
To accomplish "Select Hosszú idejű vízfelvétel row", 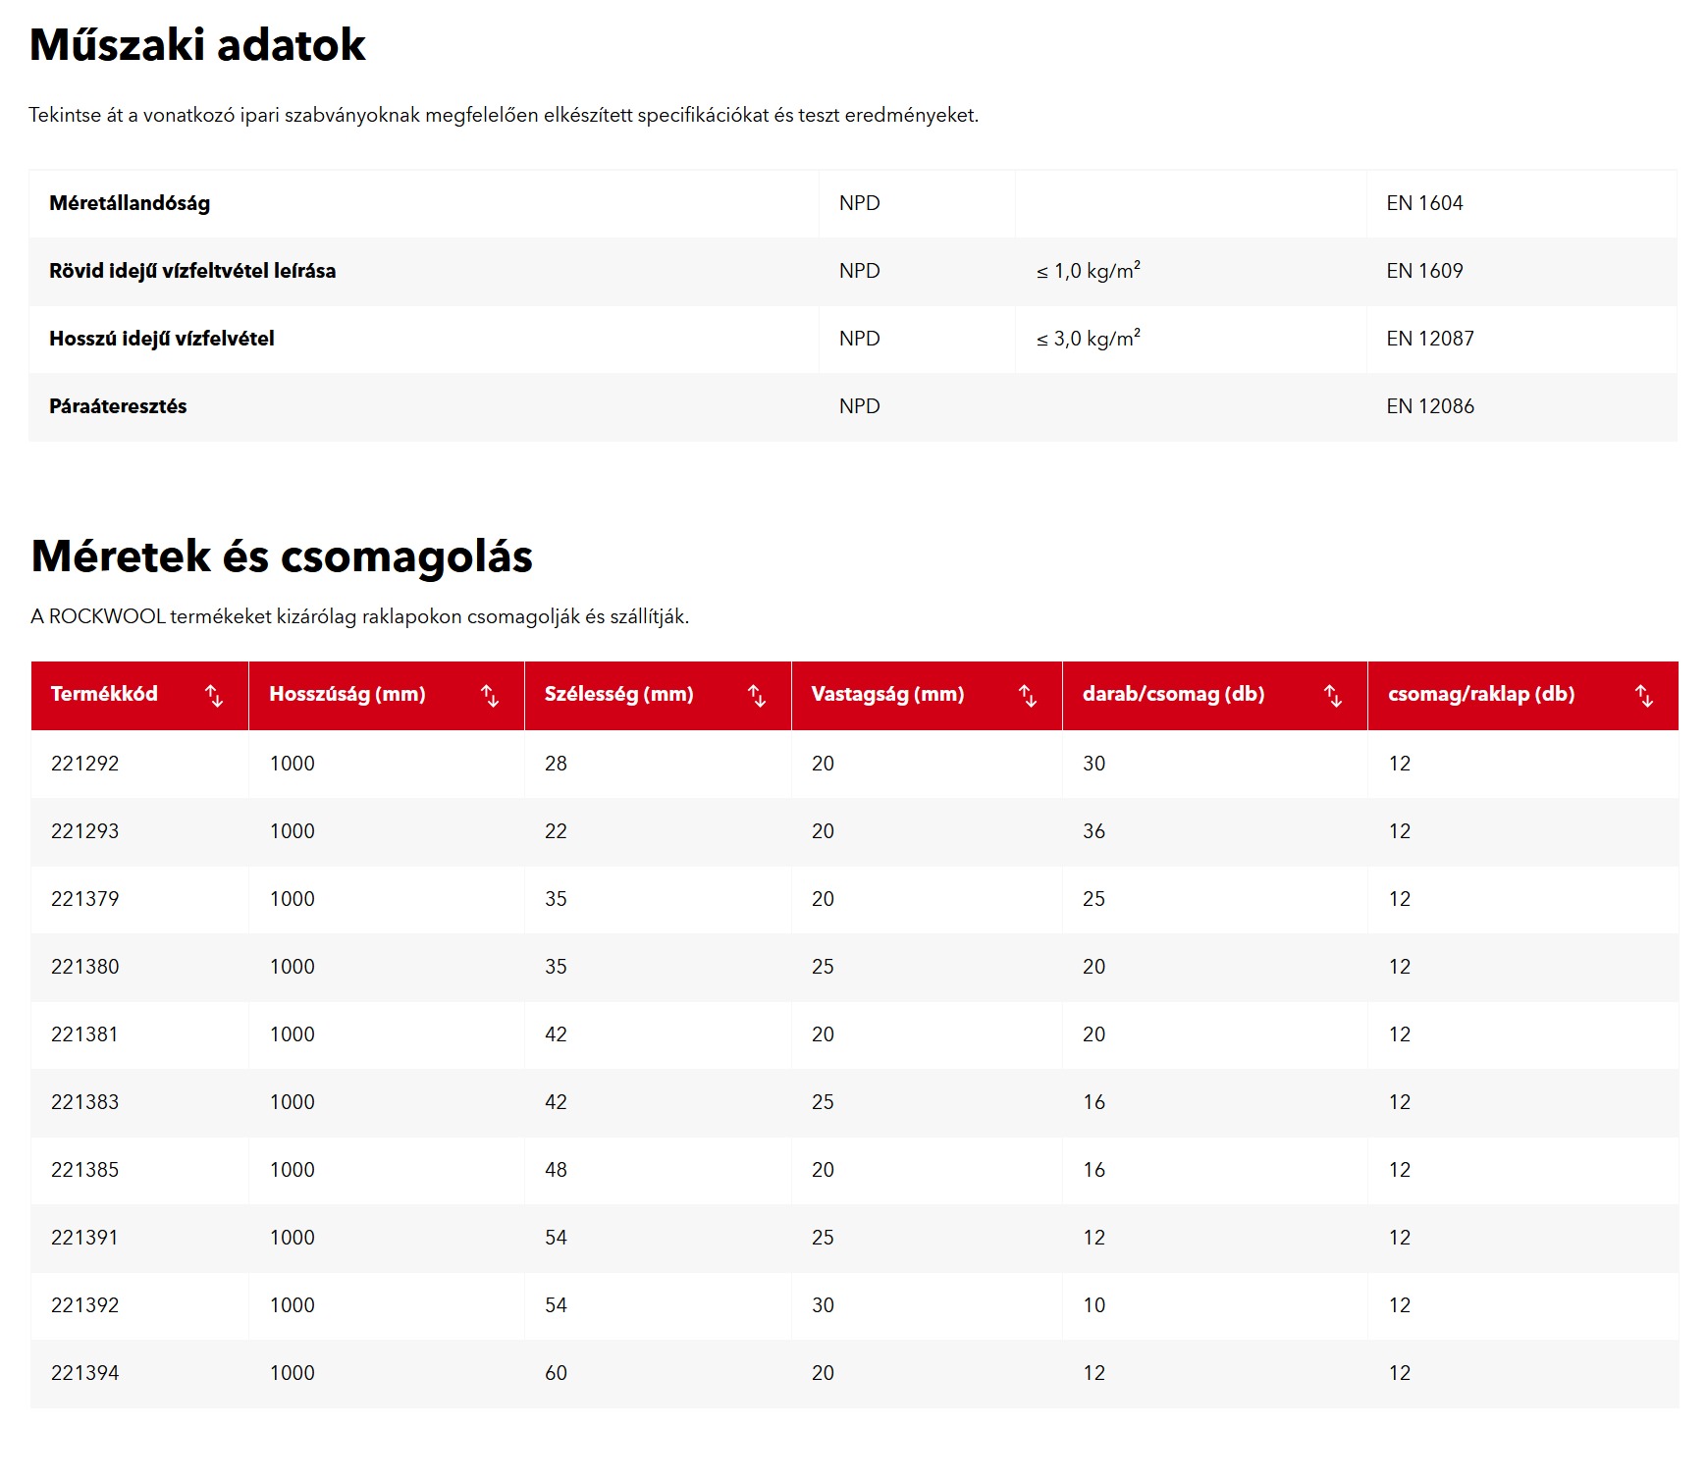I will pyautogui.click(x=162, y=339).
